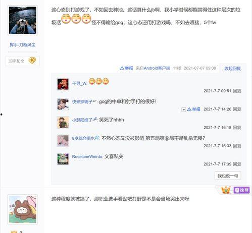252x233 pixels.
Task: Open the 挥手-刀断风尘 author avatar
Action: click(22, 20)
